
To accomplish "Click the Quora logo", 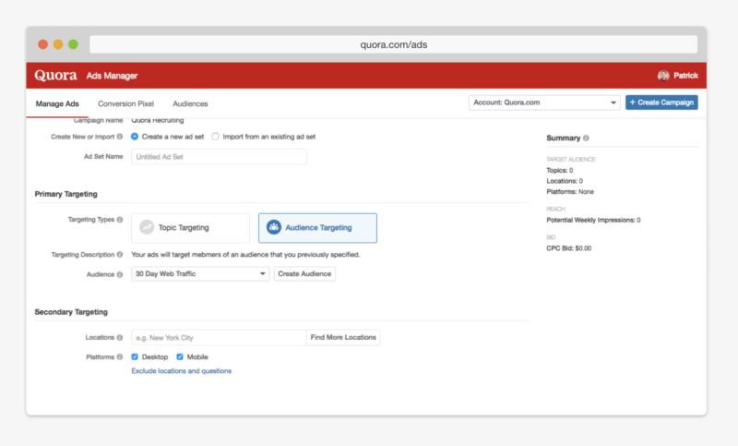I will (55, 76).
